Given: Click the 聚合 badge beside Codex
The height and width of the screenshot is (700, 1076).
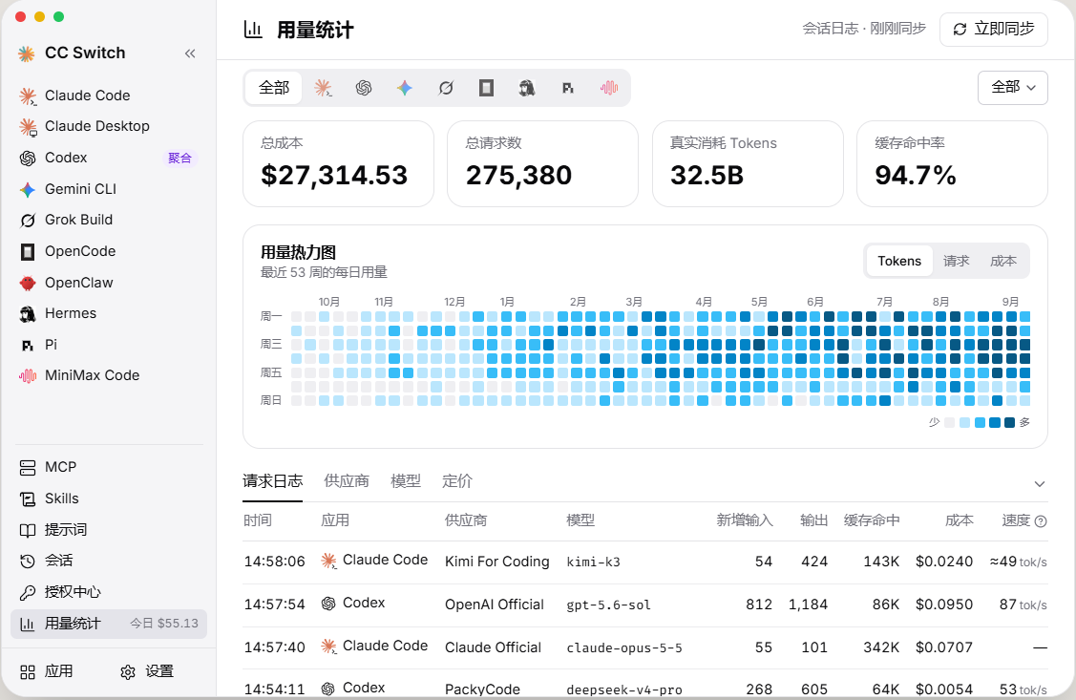Looking at the screenshot, I should (179, 158).
